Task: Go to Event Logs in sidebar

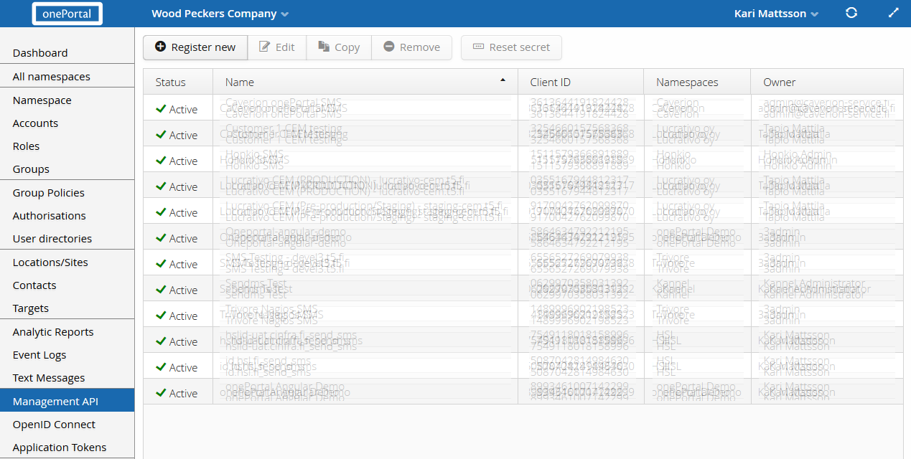Action: click(39, 355)
